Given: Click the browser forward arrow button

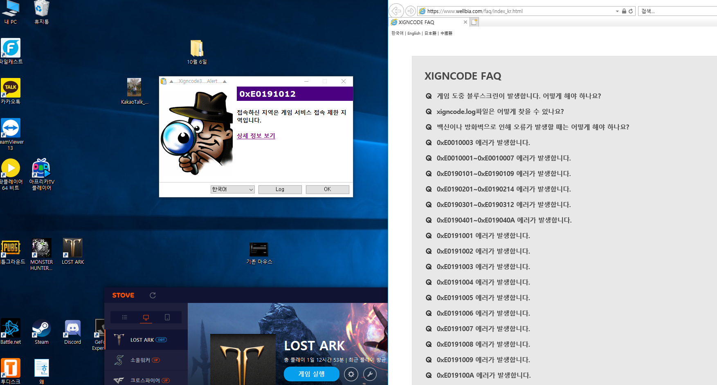Looking at the screenshot, I should 411,11.
